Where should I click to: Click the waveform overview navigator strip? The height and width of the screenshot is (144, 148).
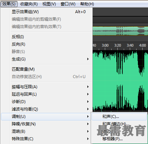(120, 31)
